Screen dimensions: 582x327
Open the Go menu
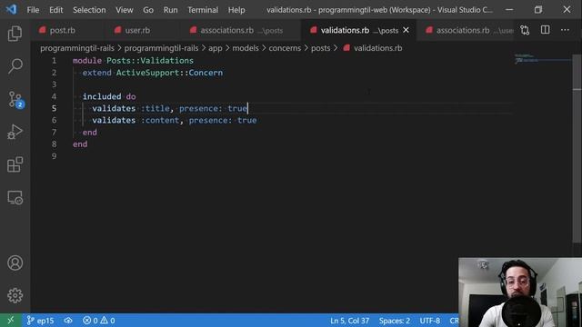(x=148, y=10)
